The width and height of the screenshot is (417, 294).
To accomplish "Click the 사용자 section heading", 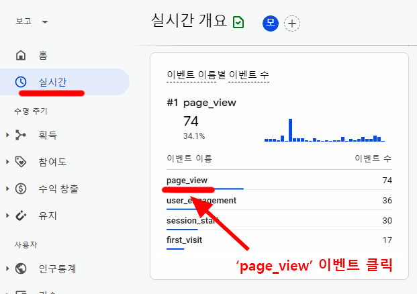I will (x=26, y=244).
